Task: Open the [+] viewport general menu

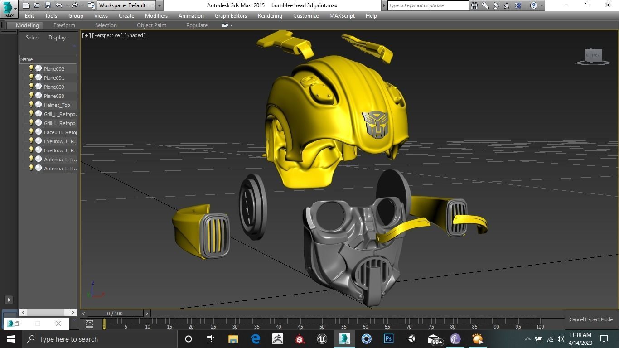Action: click(86, 35)
